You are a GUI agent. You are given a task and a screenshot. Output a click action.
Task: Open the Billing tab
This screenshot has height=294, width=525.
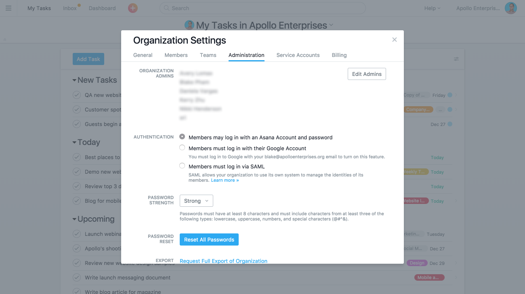(x=339, y=55)
